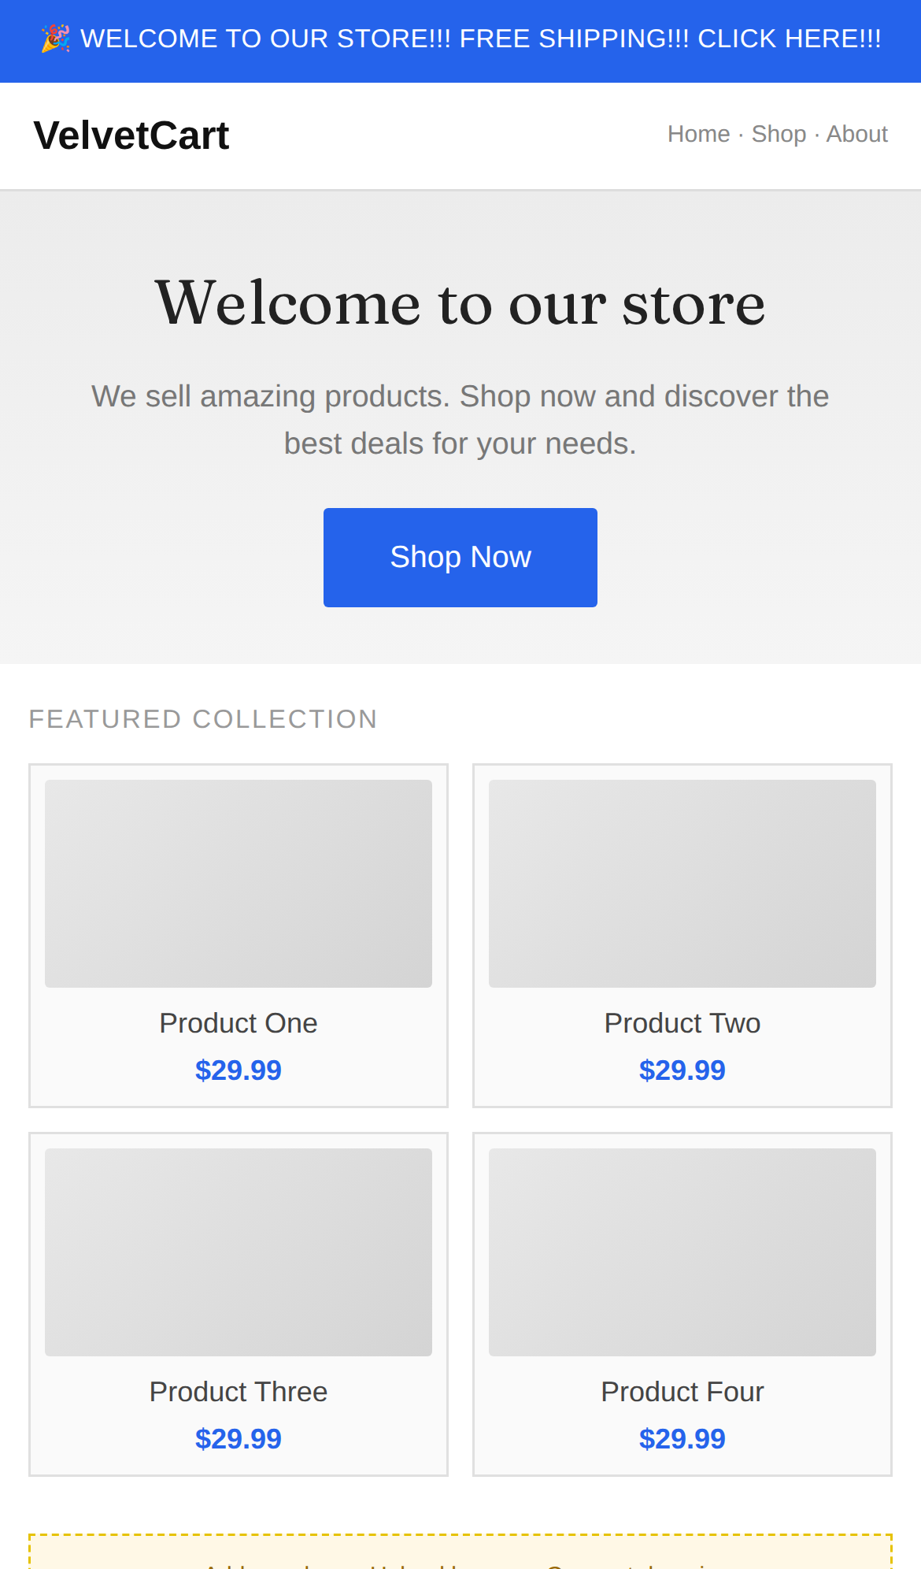
Task: Select the Product Four image thumbnail
Action: pyautogui.click(x=682, y=1252)
